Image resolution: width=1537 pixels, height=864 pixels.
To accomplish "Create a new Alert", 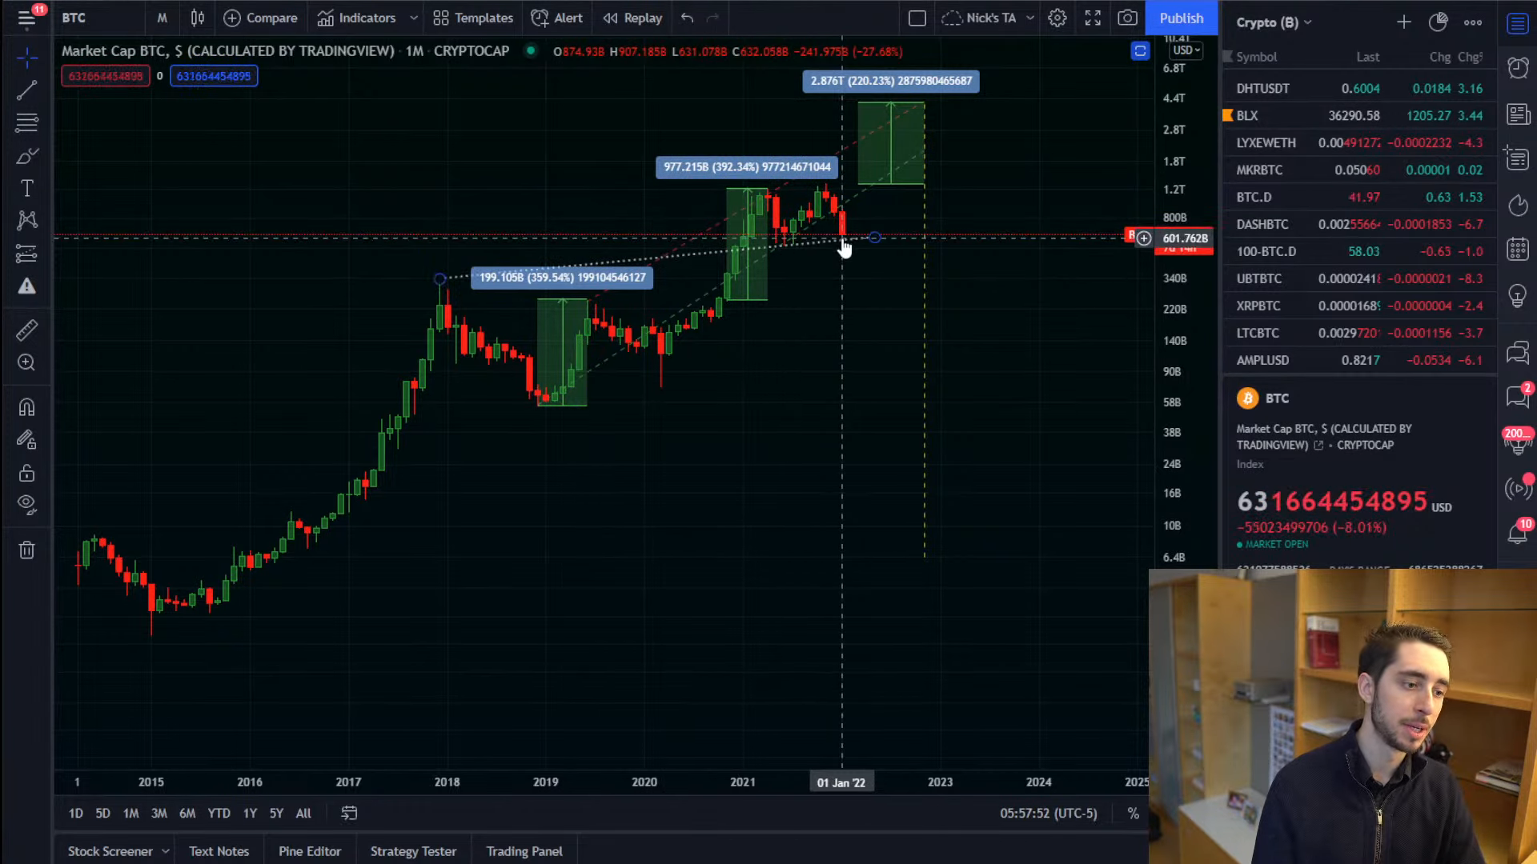I will point(557,18).
